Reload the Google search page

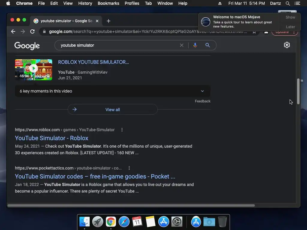(x=32, y=31)
